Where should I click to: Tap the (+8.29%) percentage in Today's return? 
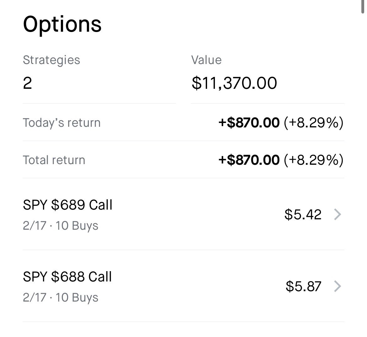[314, 123]
